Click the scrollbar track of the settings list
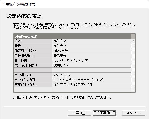 pos(133,65)
